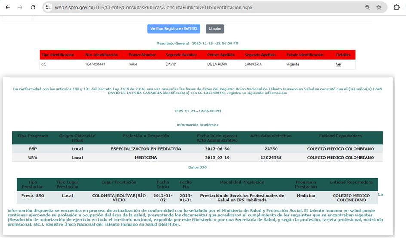Viewport: 406px width, 238px height.
Task: Open site information icon in address bar
Action: click(x=48, y=7)
